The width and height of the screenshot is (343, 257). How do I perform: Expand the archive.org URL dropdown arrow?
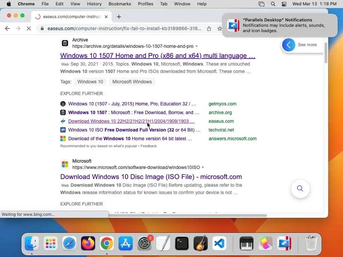196,46
